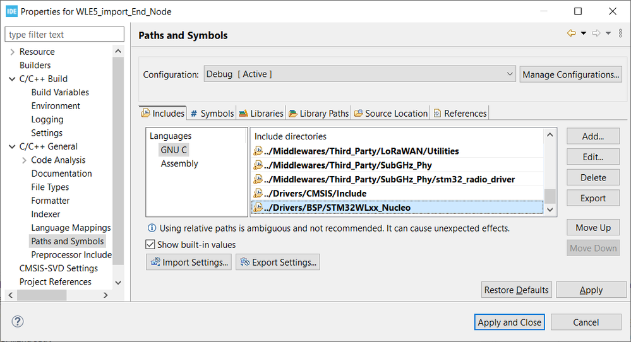Expand the Code Analysis tree node
Viewport: 631px width, 342px height.
[x=25, y=160]
